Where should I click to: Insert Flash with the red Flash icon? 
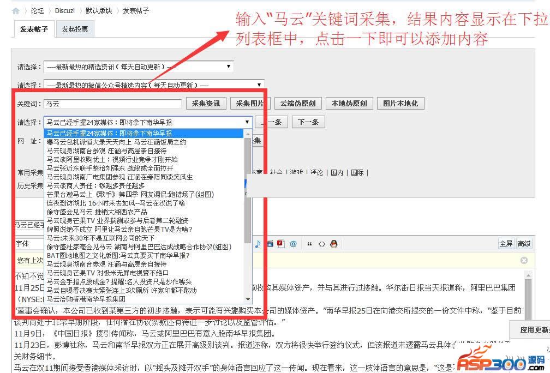(x=280, y=244)
